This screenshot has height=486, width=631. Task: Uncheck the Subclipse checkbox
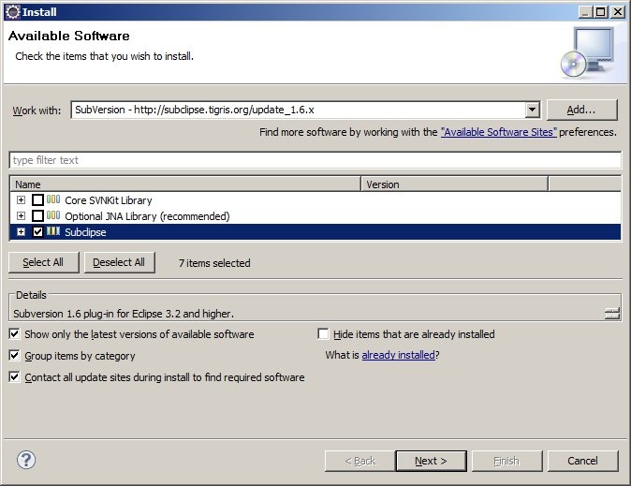click(37, 232)
